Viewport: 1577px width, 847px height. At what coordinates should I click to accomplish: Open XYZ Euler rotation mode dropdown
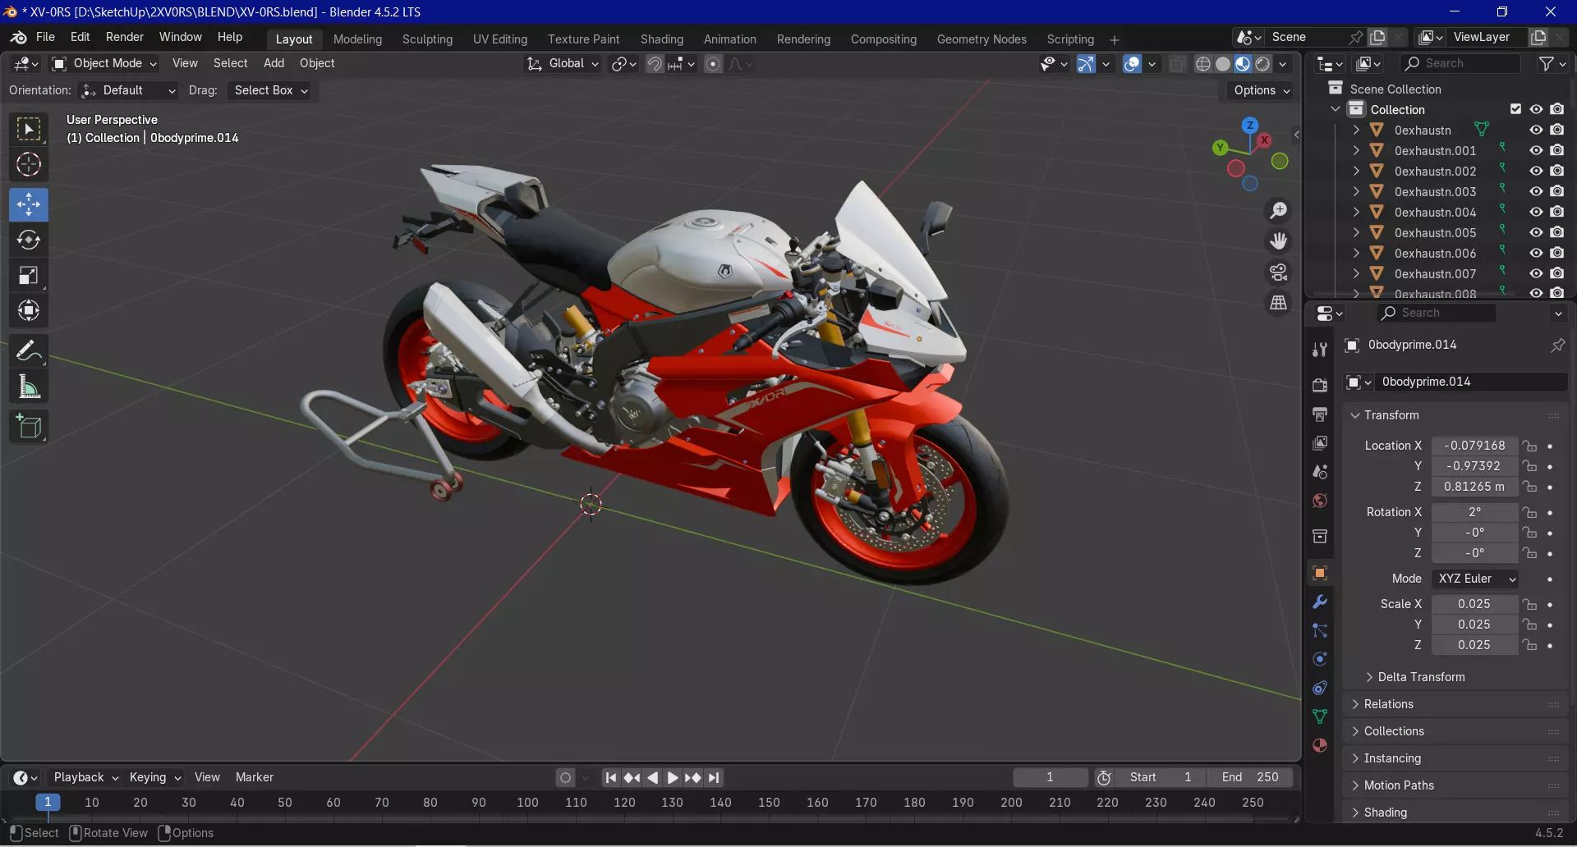1475,579
